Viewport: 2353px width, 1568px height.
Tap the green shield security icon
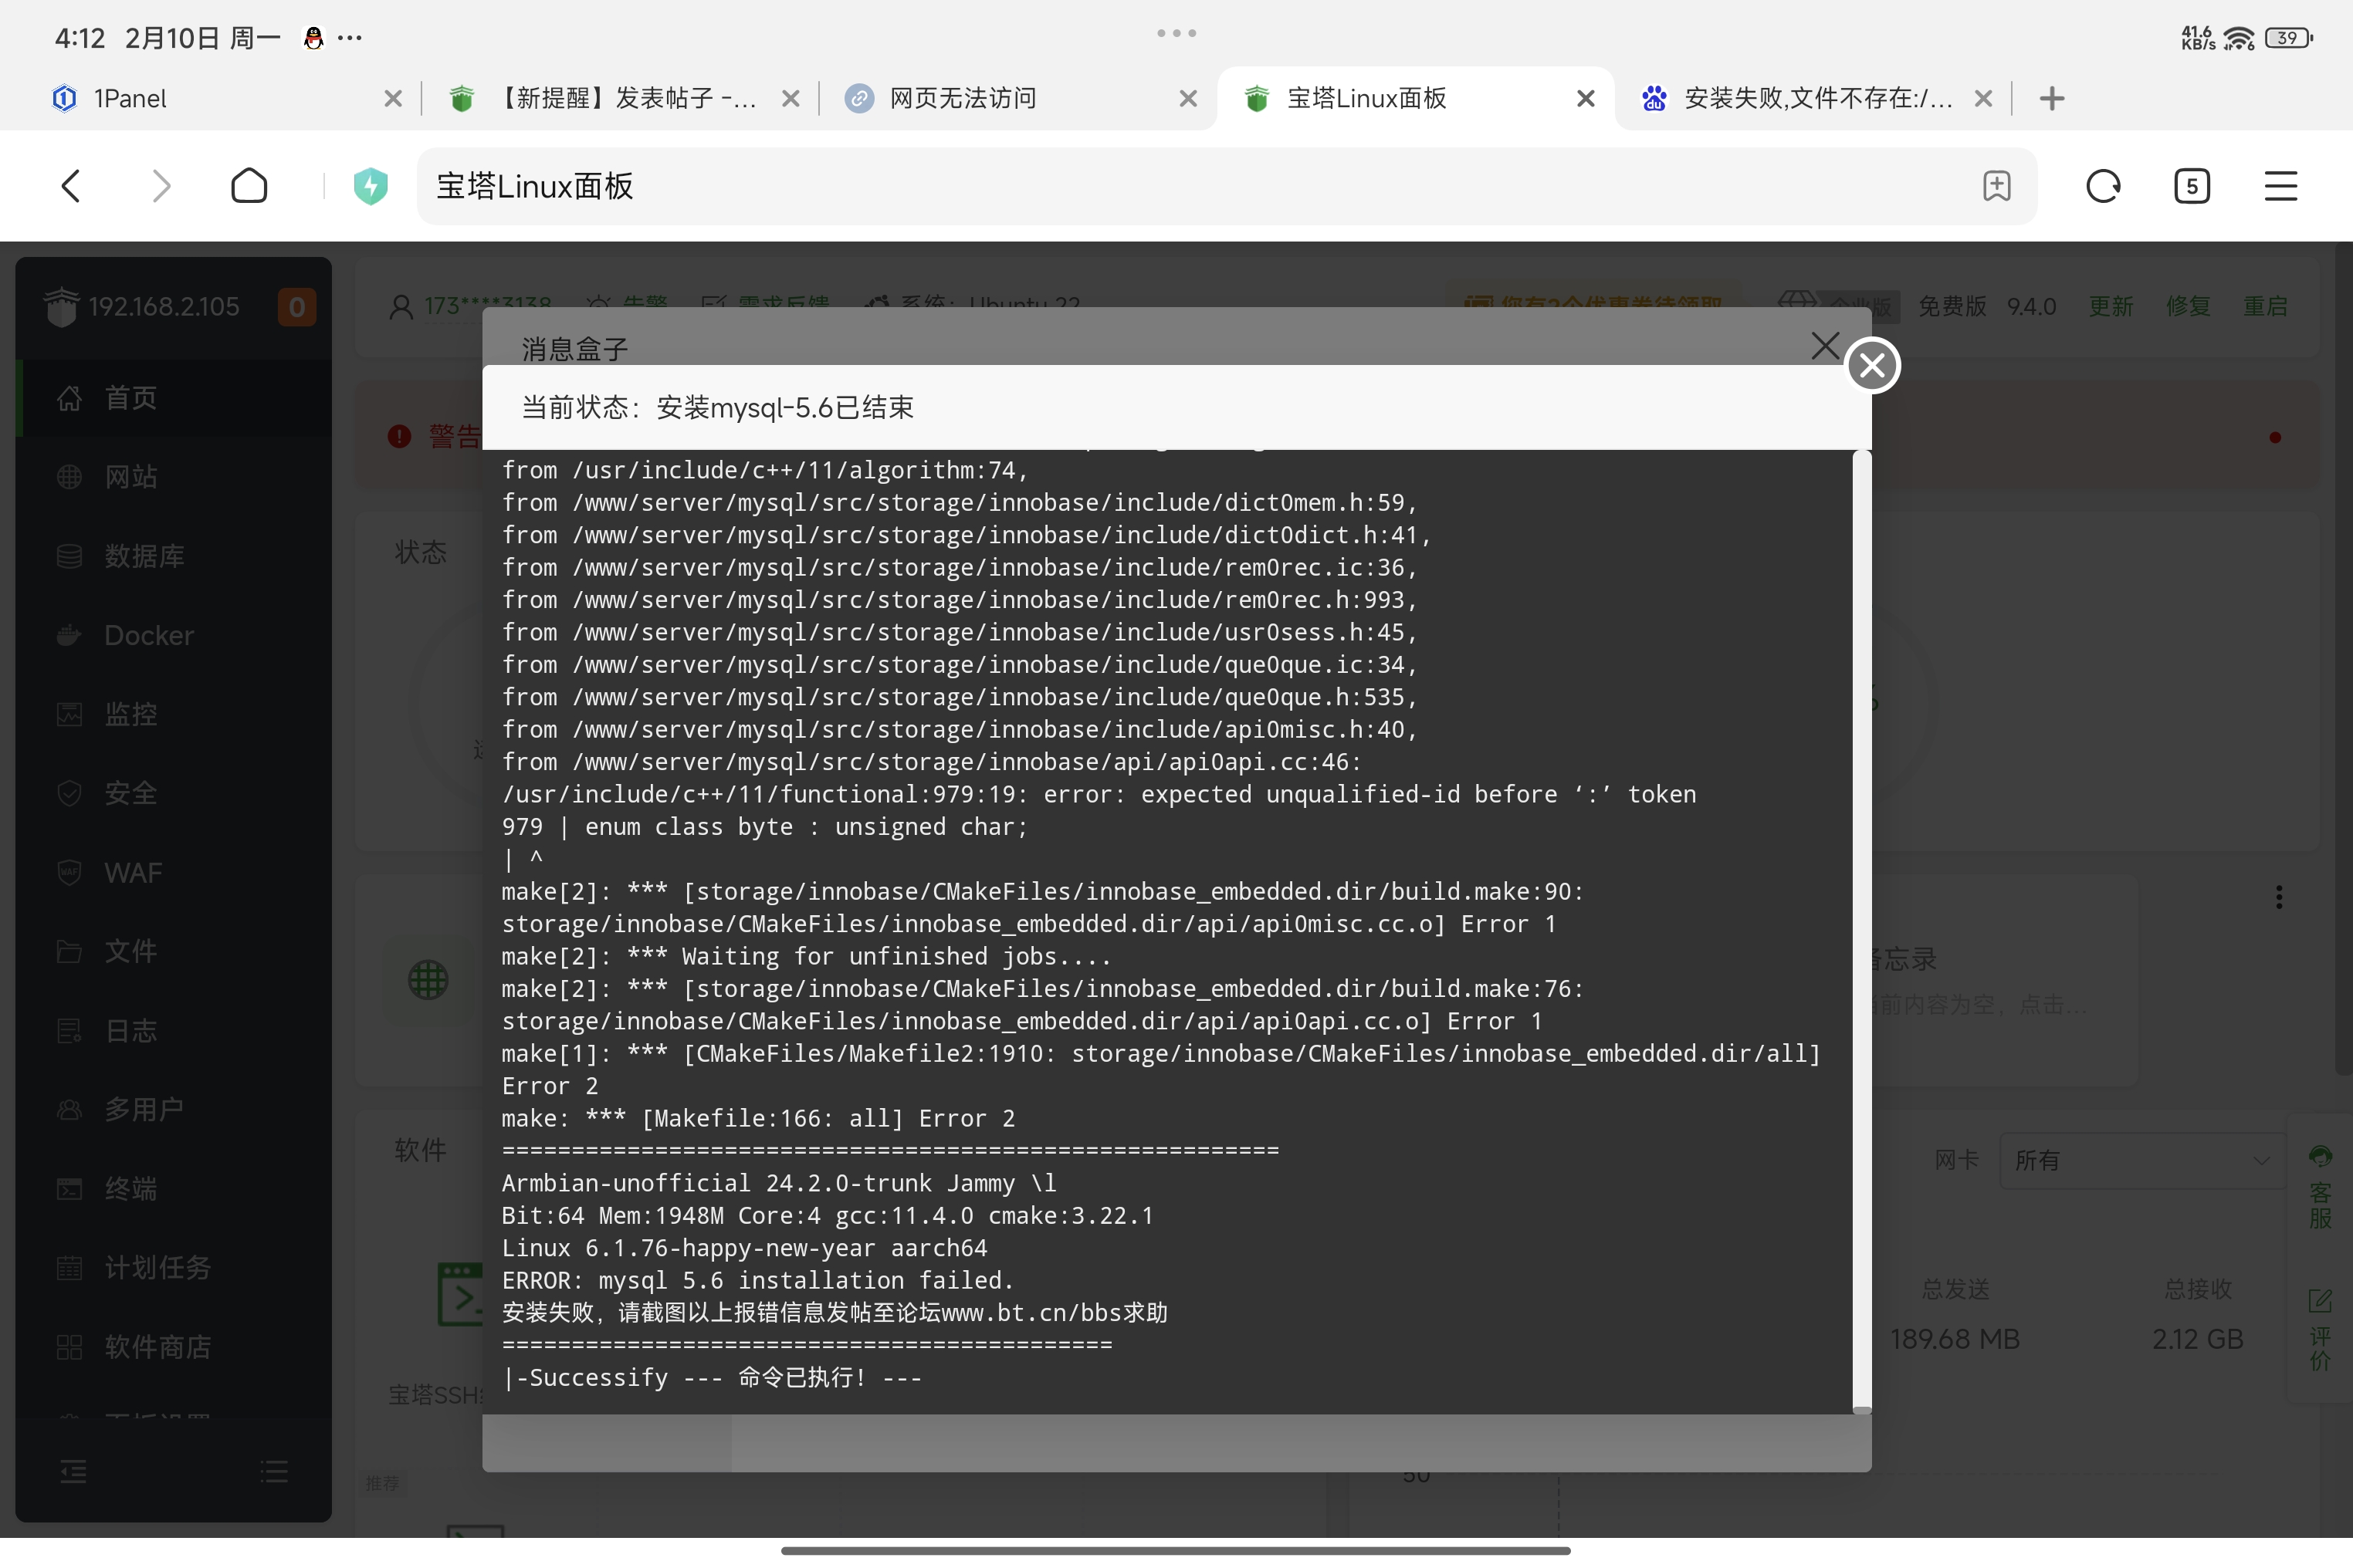tap(371, 186)
